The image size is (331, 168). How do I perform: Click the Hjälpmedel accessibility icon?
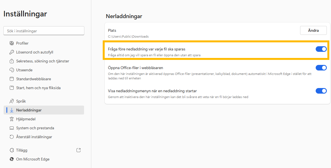12,119
